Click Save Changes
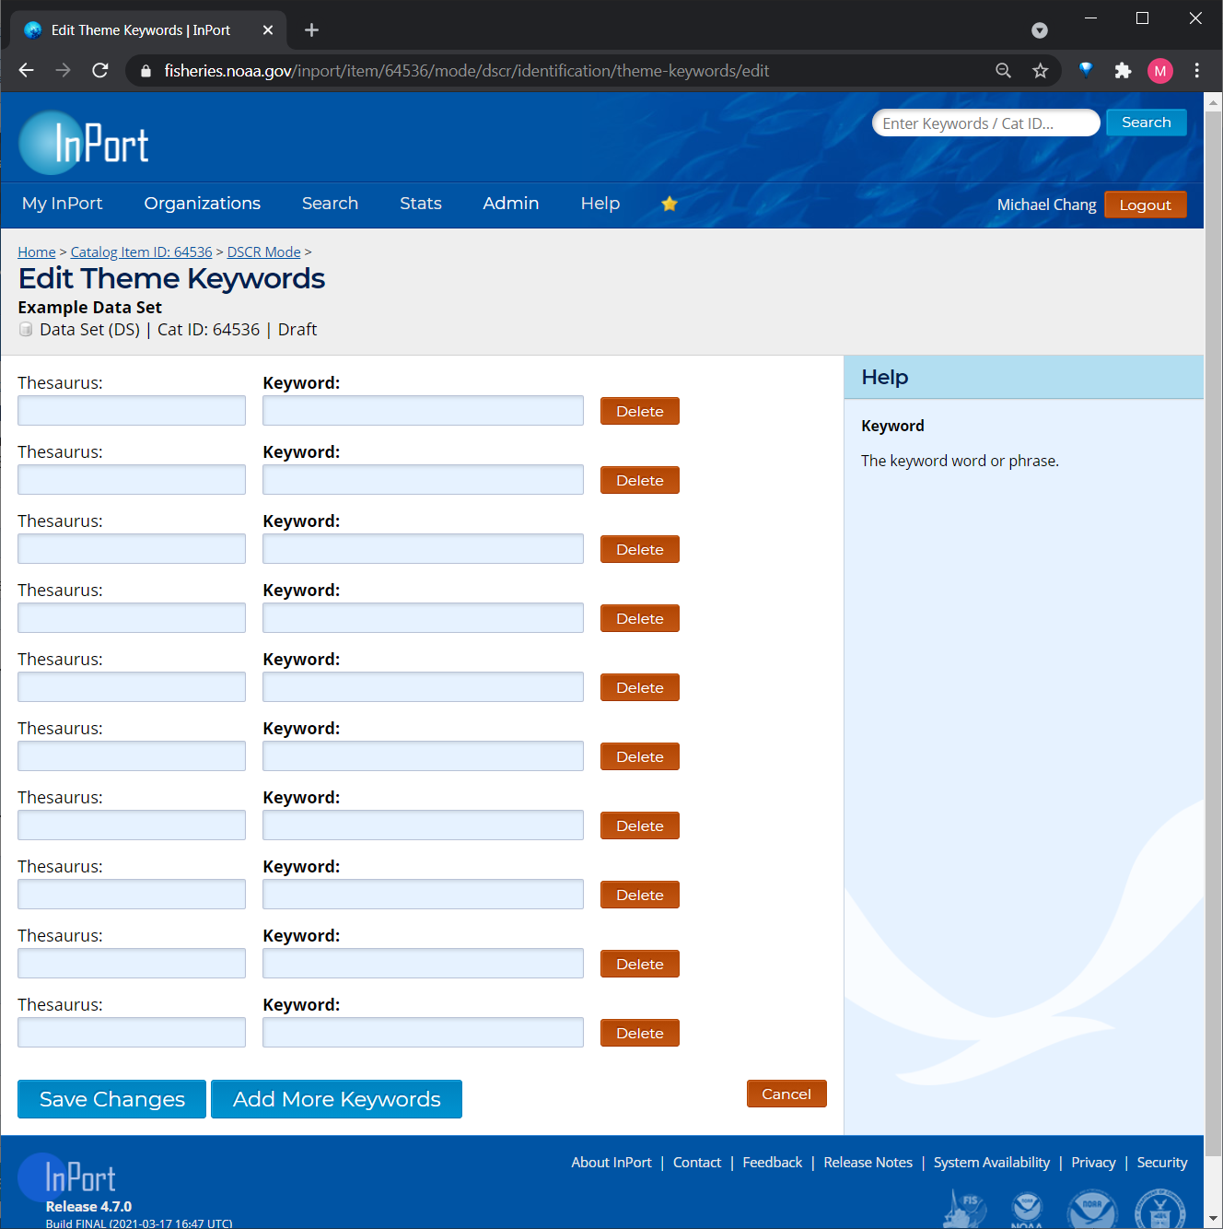 tap(111, 1099)
